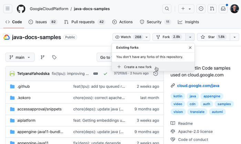Open the search magnifier icon
Screen dimensions: 241x144
point(167,9)
